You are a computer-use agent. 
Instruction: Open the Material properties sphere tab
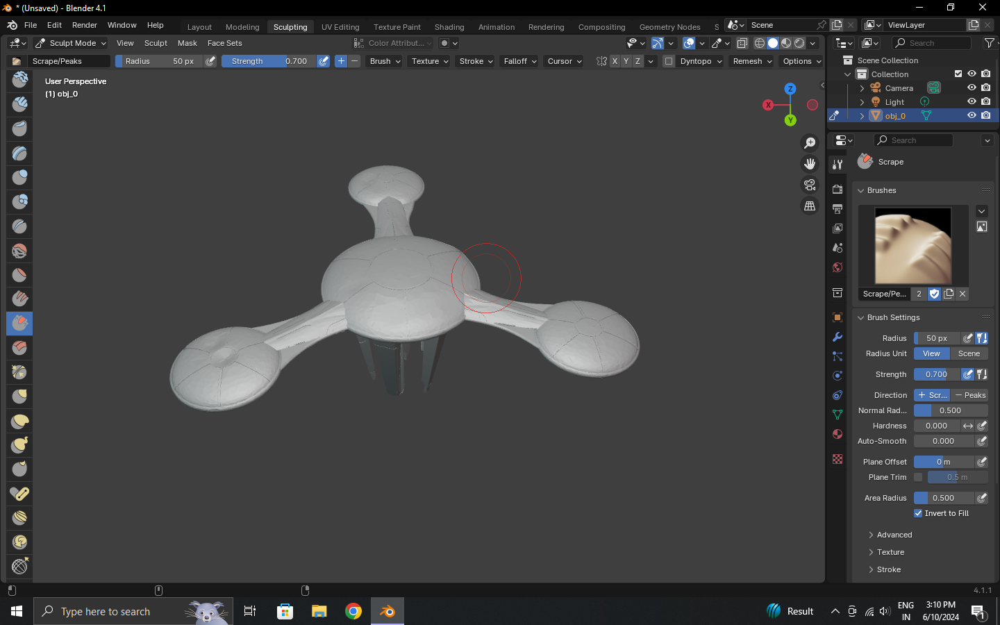tap(837, 434)
